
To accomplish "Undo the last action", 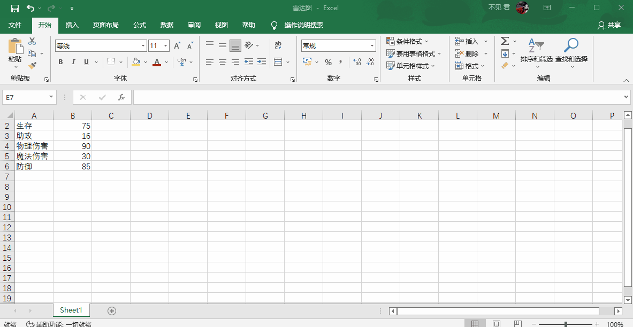I will 30,8.
